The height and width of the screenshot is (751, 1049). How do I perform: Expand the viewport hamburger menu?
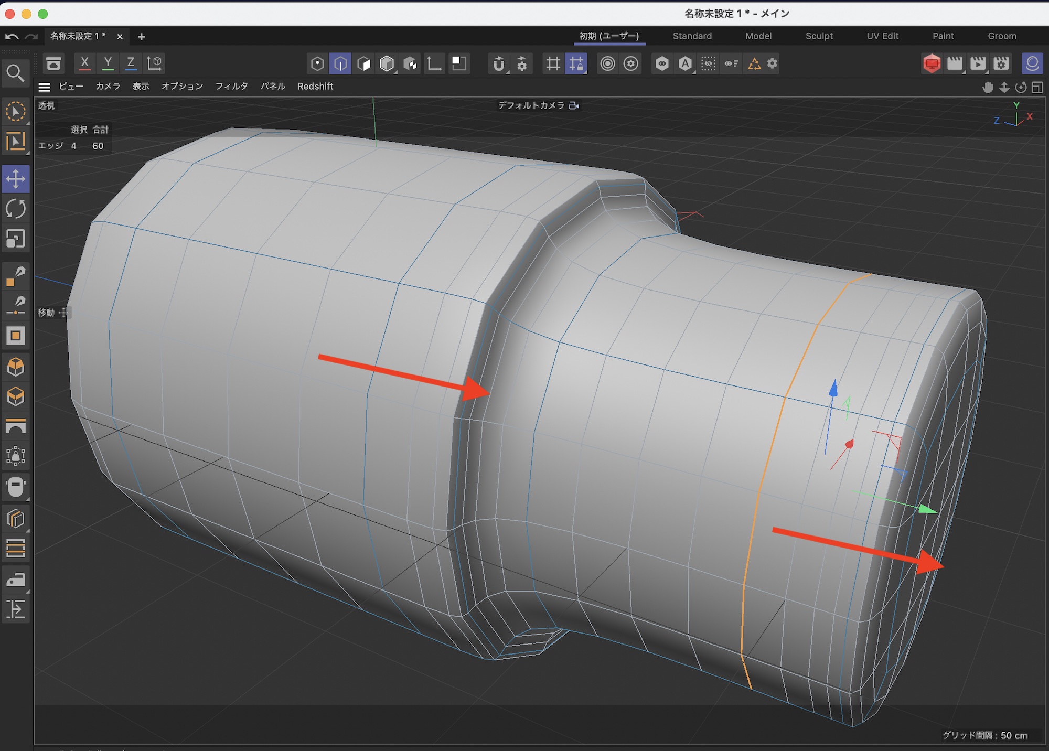coord(45,87)
